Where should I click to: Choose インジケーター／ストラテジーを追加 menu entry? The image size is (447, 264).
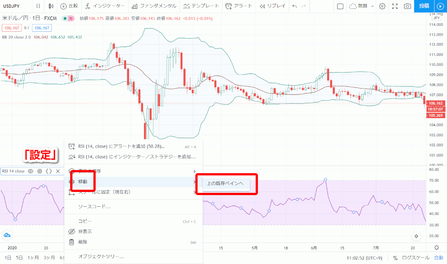point(133,157)
